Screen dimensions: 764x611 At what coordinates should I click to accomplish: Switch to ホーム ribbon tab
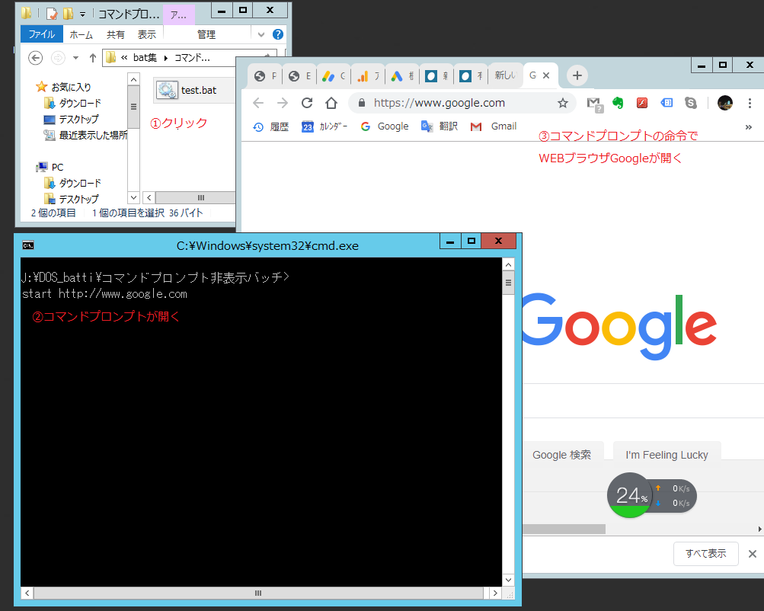81,34
